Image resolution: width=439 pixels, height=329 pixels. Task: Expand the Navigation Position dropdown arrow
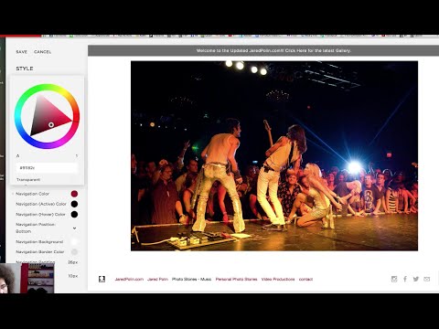(74, 228)
